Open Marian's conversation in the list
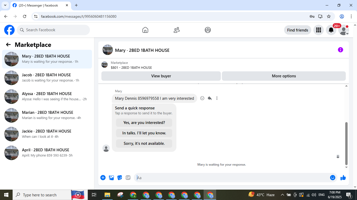Viewport: 357px width, 200px height. 47,115
